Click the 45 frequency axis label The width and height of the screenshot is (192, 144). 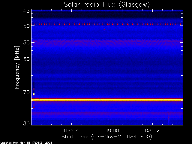point(26,11)
